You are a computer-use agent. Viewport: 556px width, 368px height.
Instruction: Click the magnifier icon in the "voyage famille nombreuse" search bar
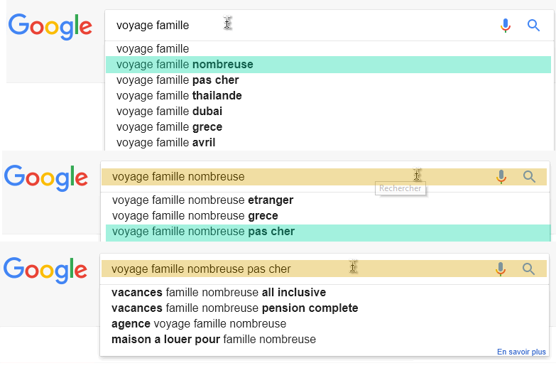click(529, 177)
